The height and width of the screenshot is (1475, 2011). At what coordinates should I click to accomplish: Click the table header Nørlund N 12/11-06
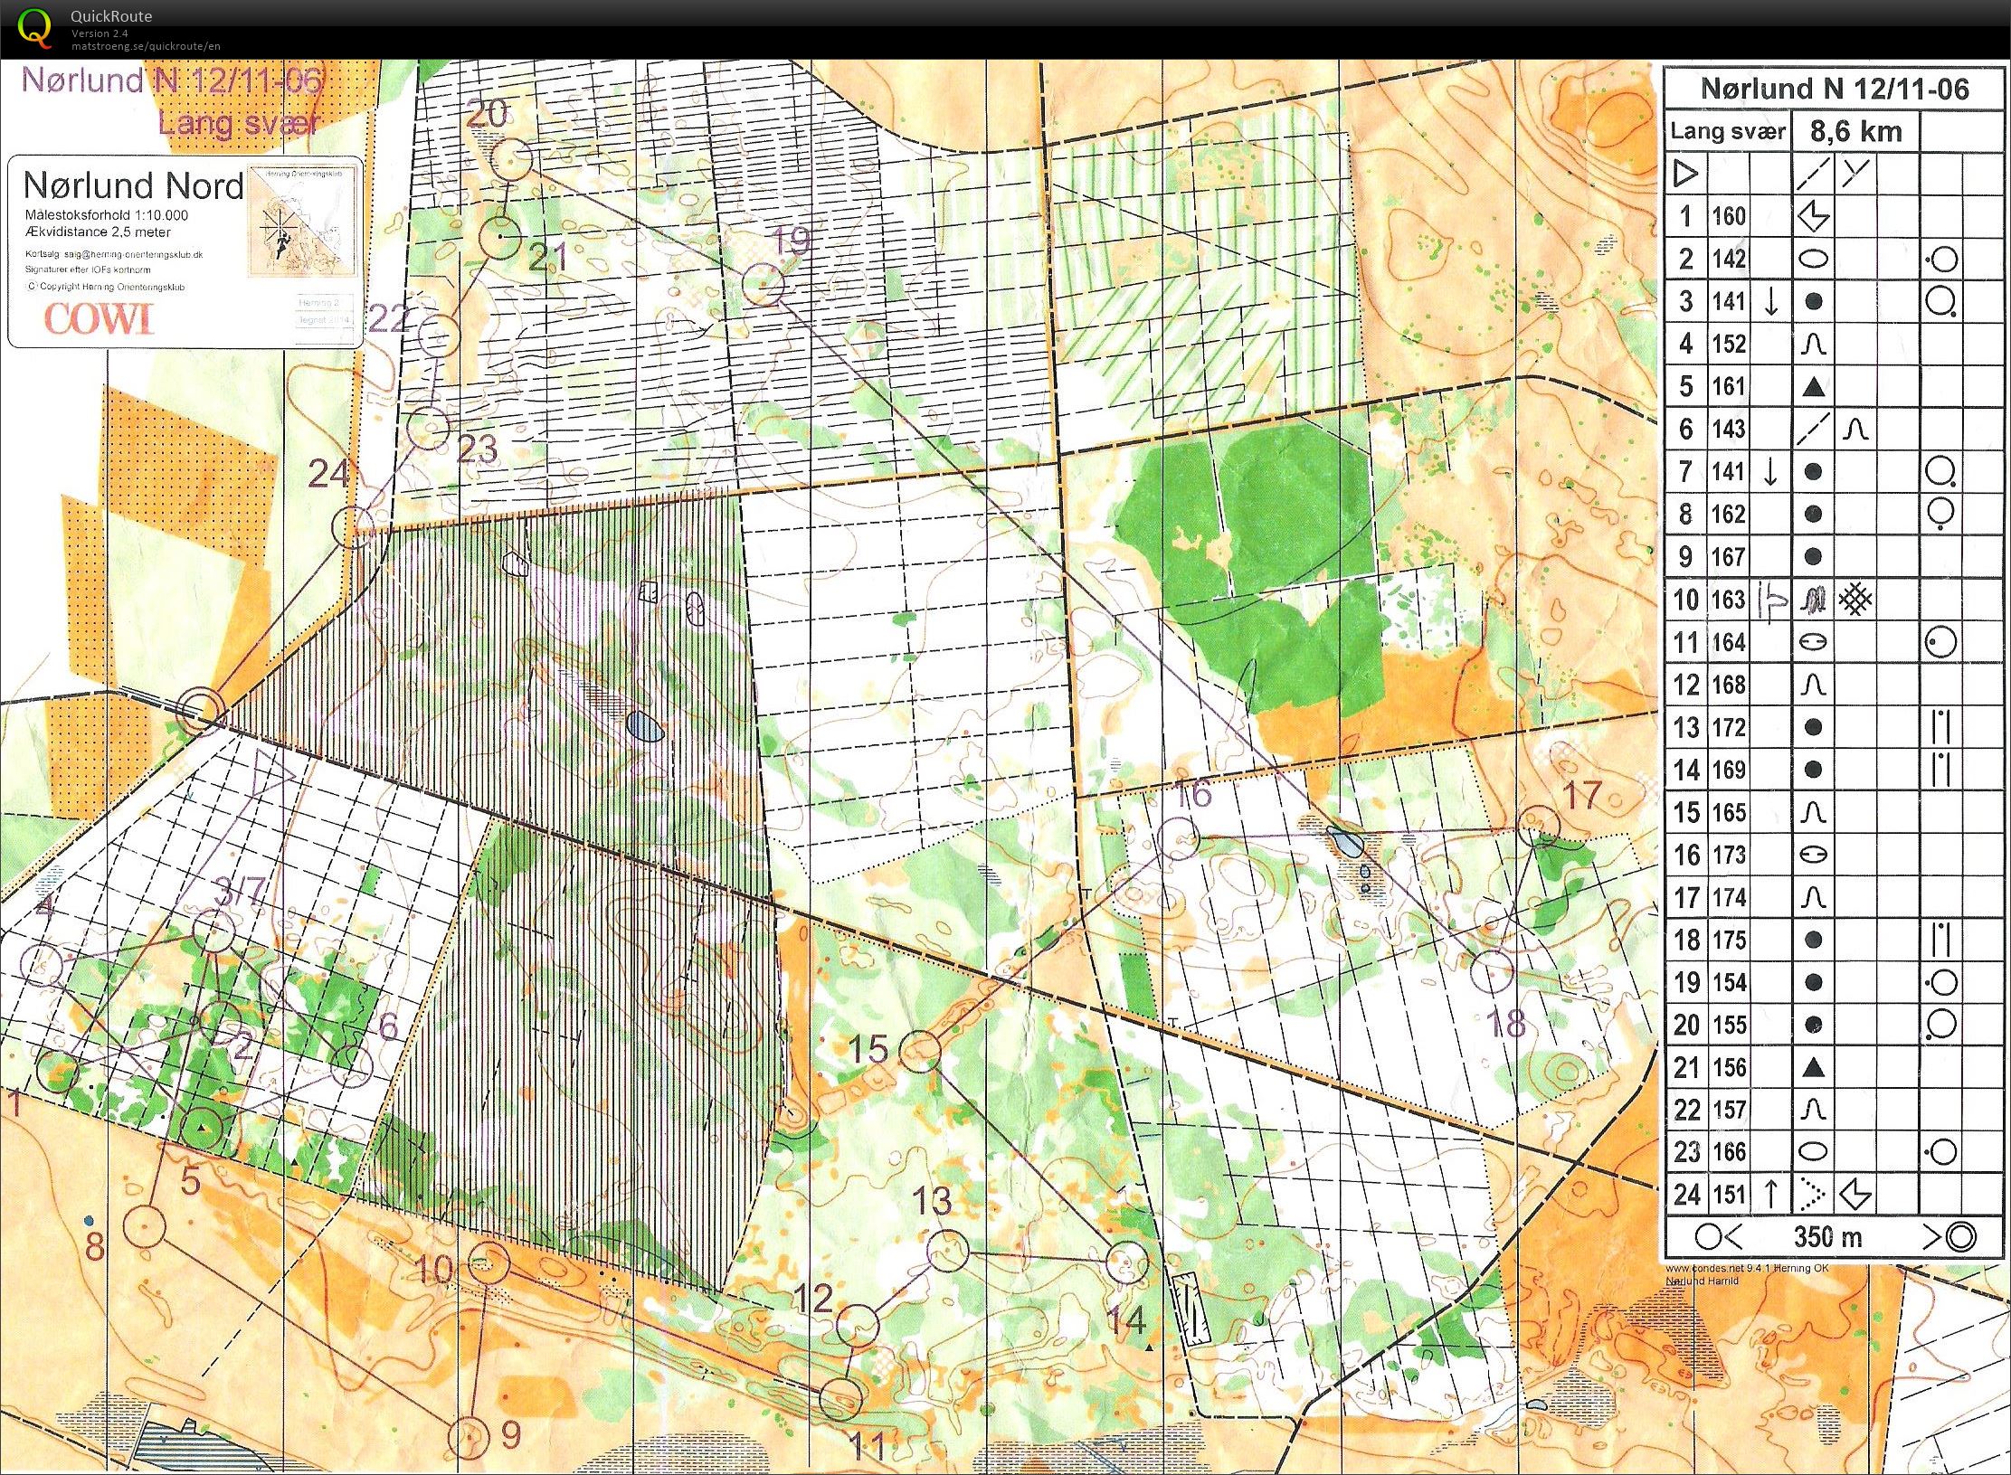point(1835,89)
